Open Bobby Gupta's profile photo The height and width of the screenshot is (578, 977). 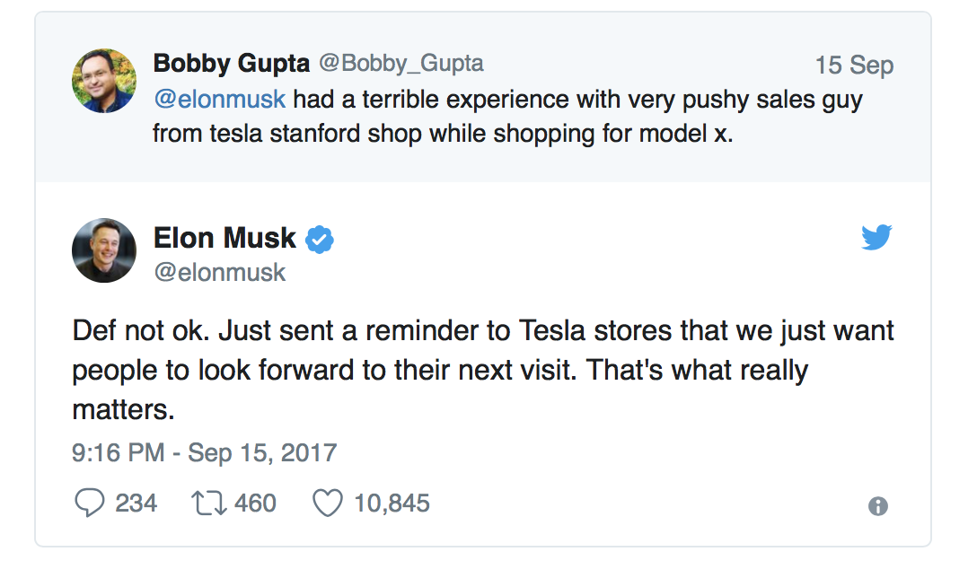[x=104, y=81]
